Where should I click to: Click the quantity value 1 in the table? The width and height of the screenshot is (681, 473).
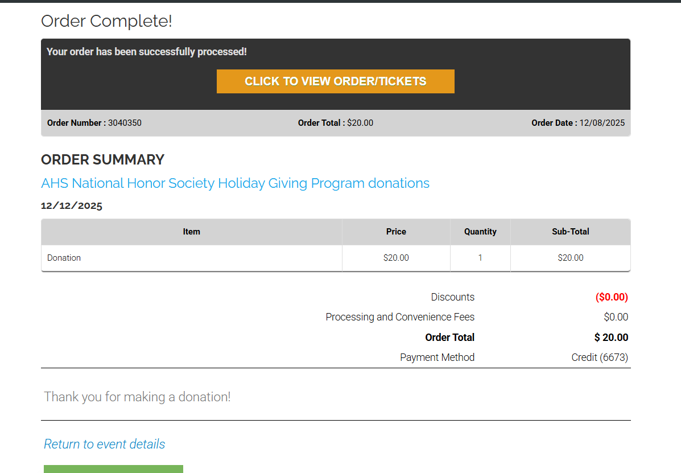pyautogui.click(x=480, y=258)
